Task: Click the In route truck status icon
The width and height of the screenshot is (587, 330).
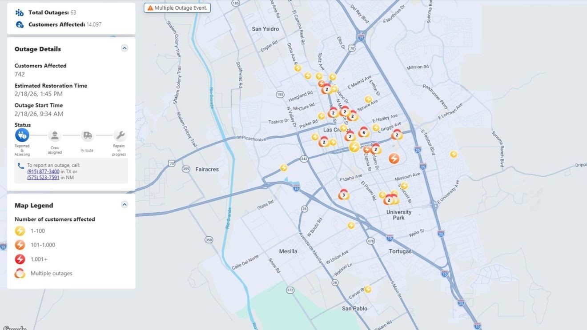Action: pos(88,135)
